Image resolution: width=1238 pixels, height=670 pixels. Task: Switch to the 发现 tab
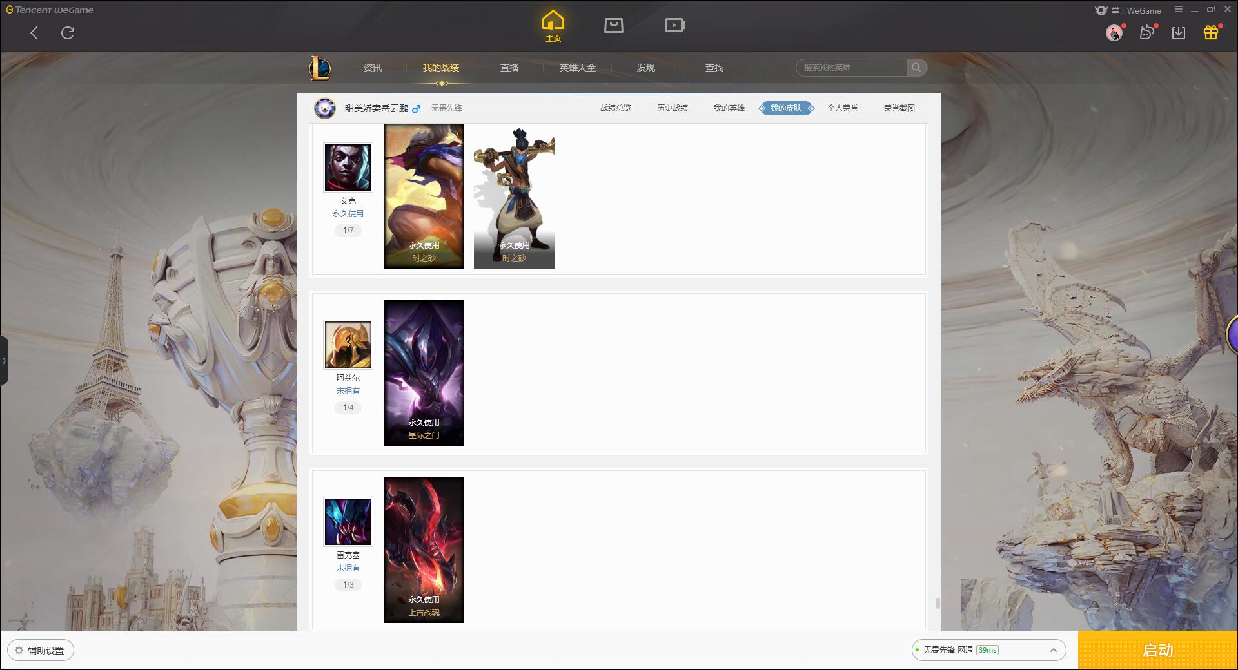[646, 68]
